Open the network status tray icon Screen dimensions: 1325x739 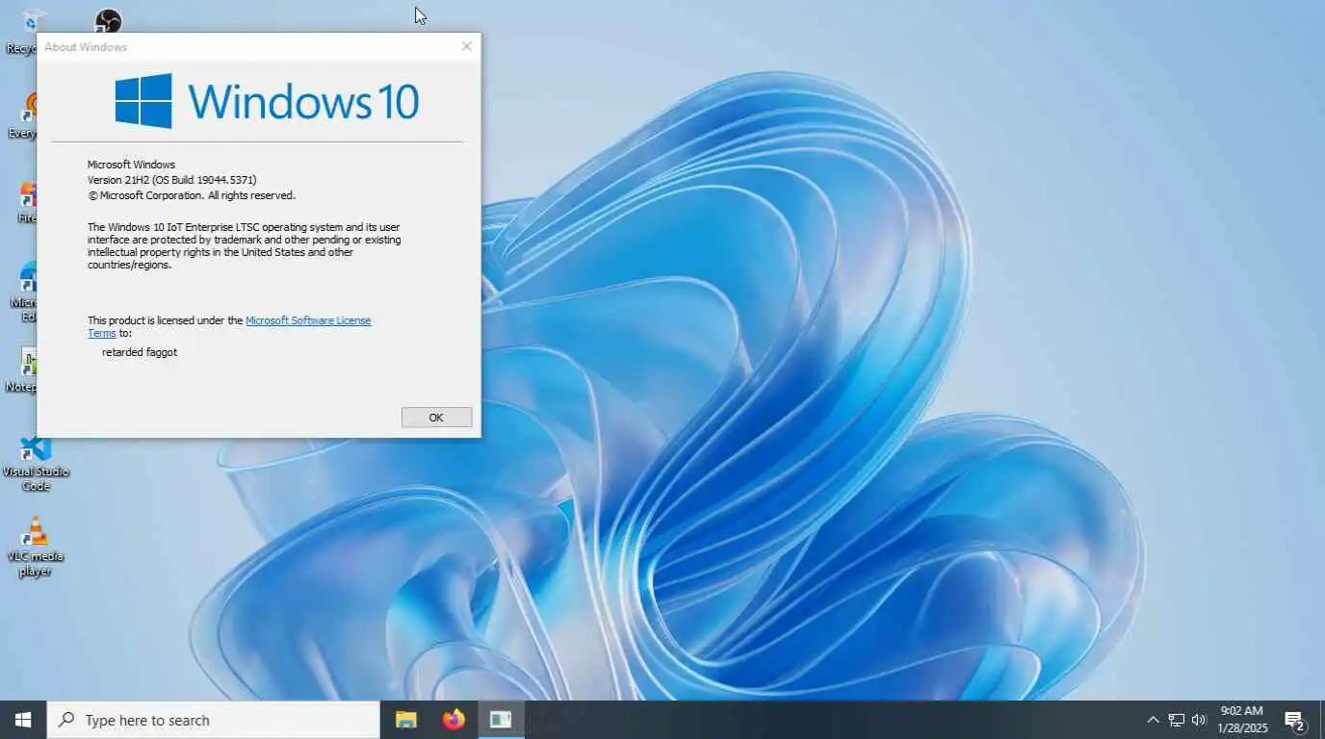(x=1176, y=720)
